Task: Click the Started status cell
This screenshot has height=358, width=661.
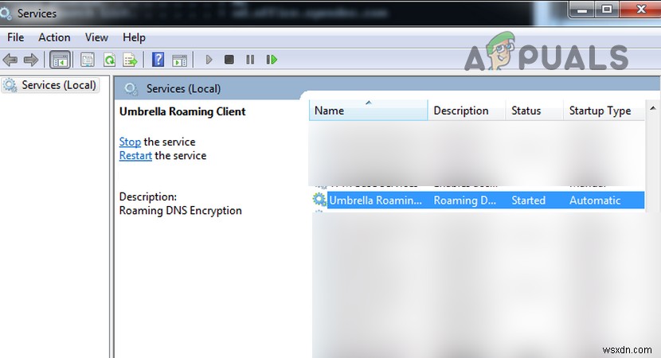Action: [x=528, y=200]
